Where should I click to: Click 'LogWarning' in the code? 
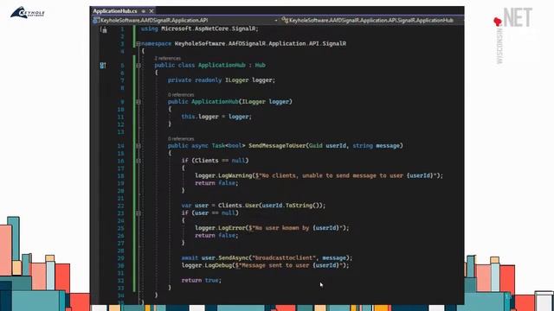coord(235,175)
